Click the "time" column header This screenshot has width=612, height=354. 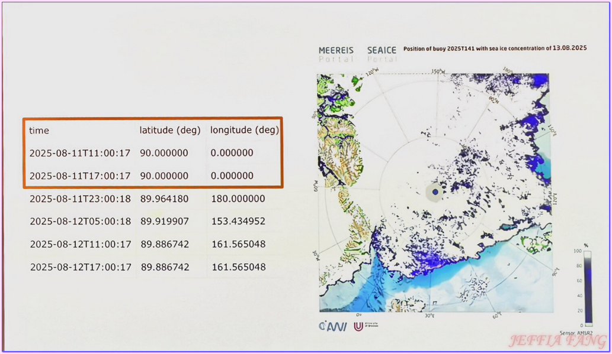39,131
